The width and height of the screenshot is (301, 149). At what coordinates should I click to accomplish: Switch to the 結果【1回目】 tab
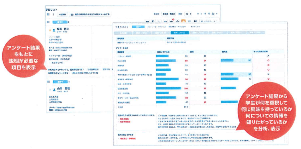pos(142,32)
